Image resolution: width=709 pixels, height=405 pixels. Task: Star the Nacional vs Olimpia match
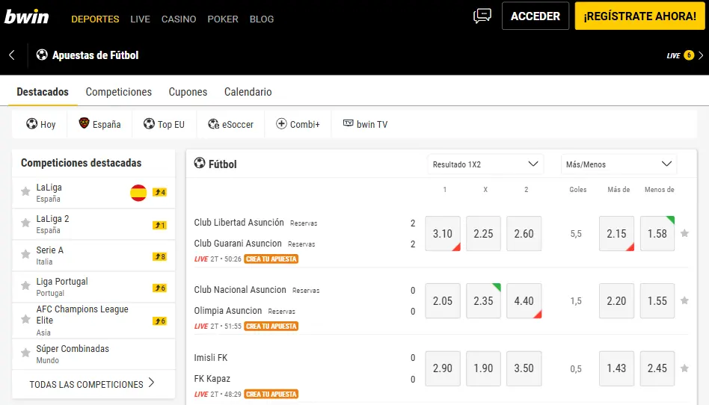(x=684, y=300)
